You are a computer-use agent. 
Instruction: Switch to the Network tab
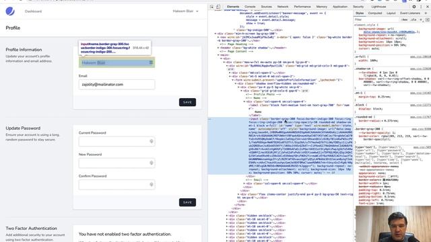pyautogui.click(x=283, y=7)
